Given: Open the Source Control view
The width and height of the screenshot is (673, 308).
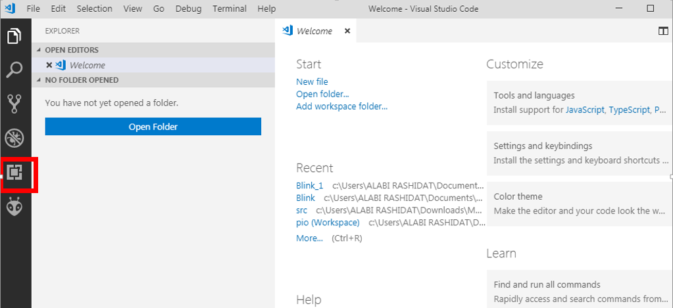Looking at the screenshot, I should tap(14, 104).
